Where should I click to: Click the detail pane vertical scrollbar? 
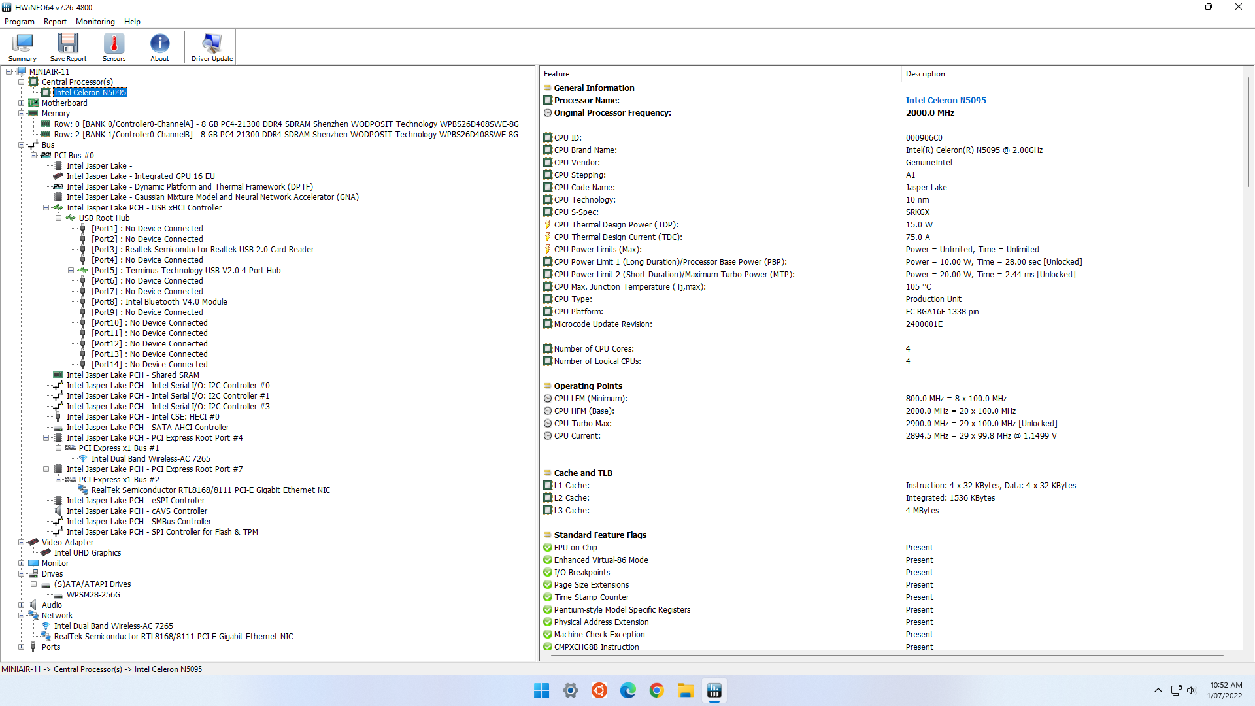pos(1248,131)
